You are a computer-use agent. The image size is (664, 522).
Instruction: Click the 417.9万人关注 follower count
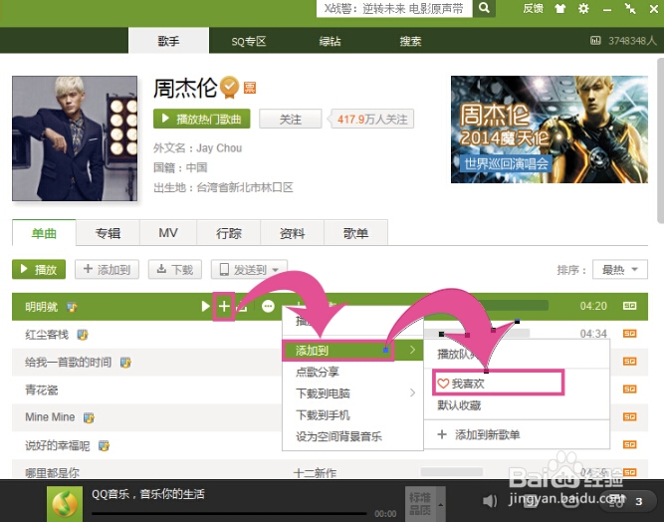coord(372,120)
